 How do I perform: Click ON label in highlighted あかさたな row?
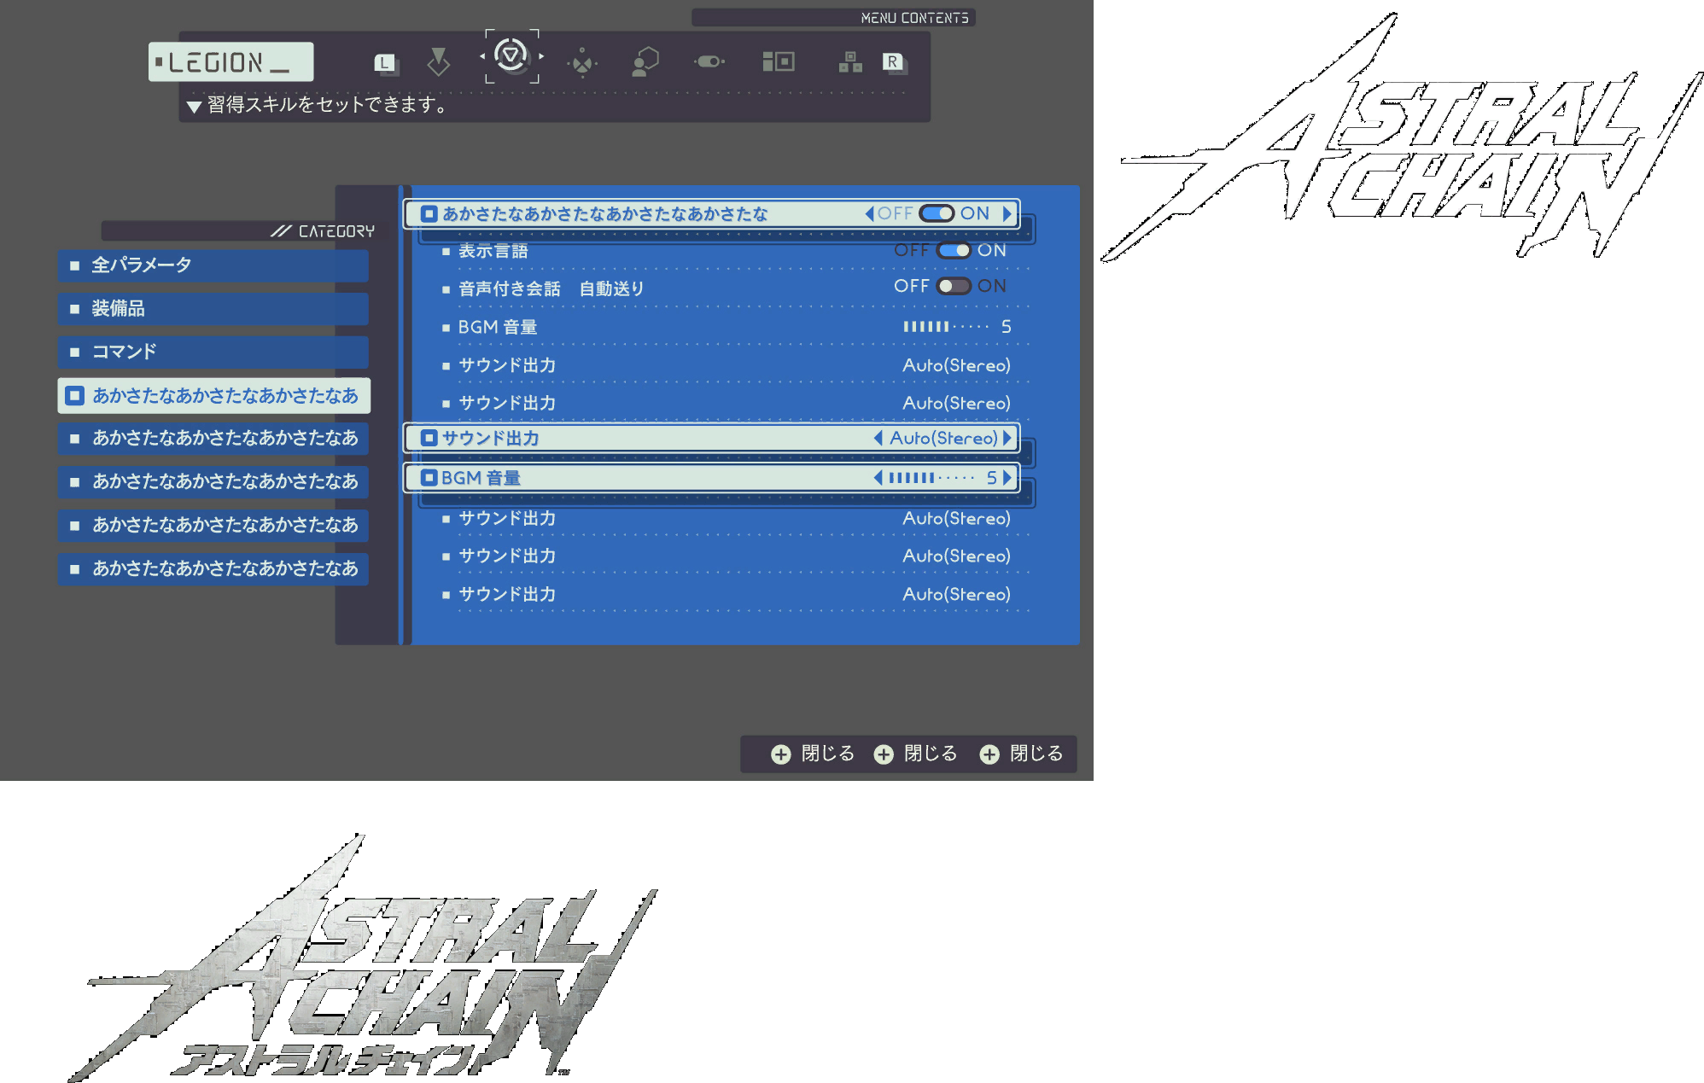pyautogui.click(x=975, y=213)
